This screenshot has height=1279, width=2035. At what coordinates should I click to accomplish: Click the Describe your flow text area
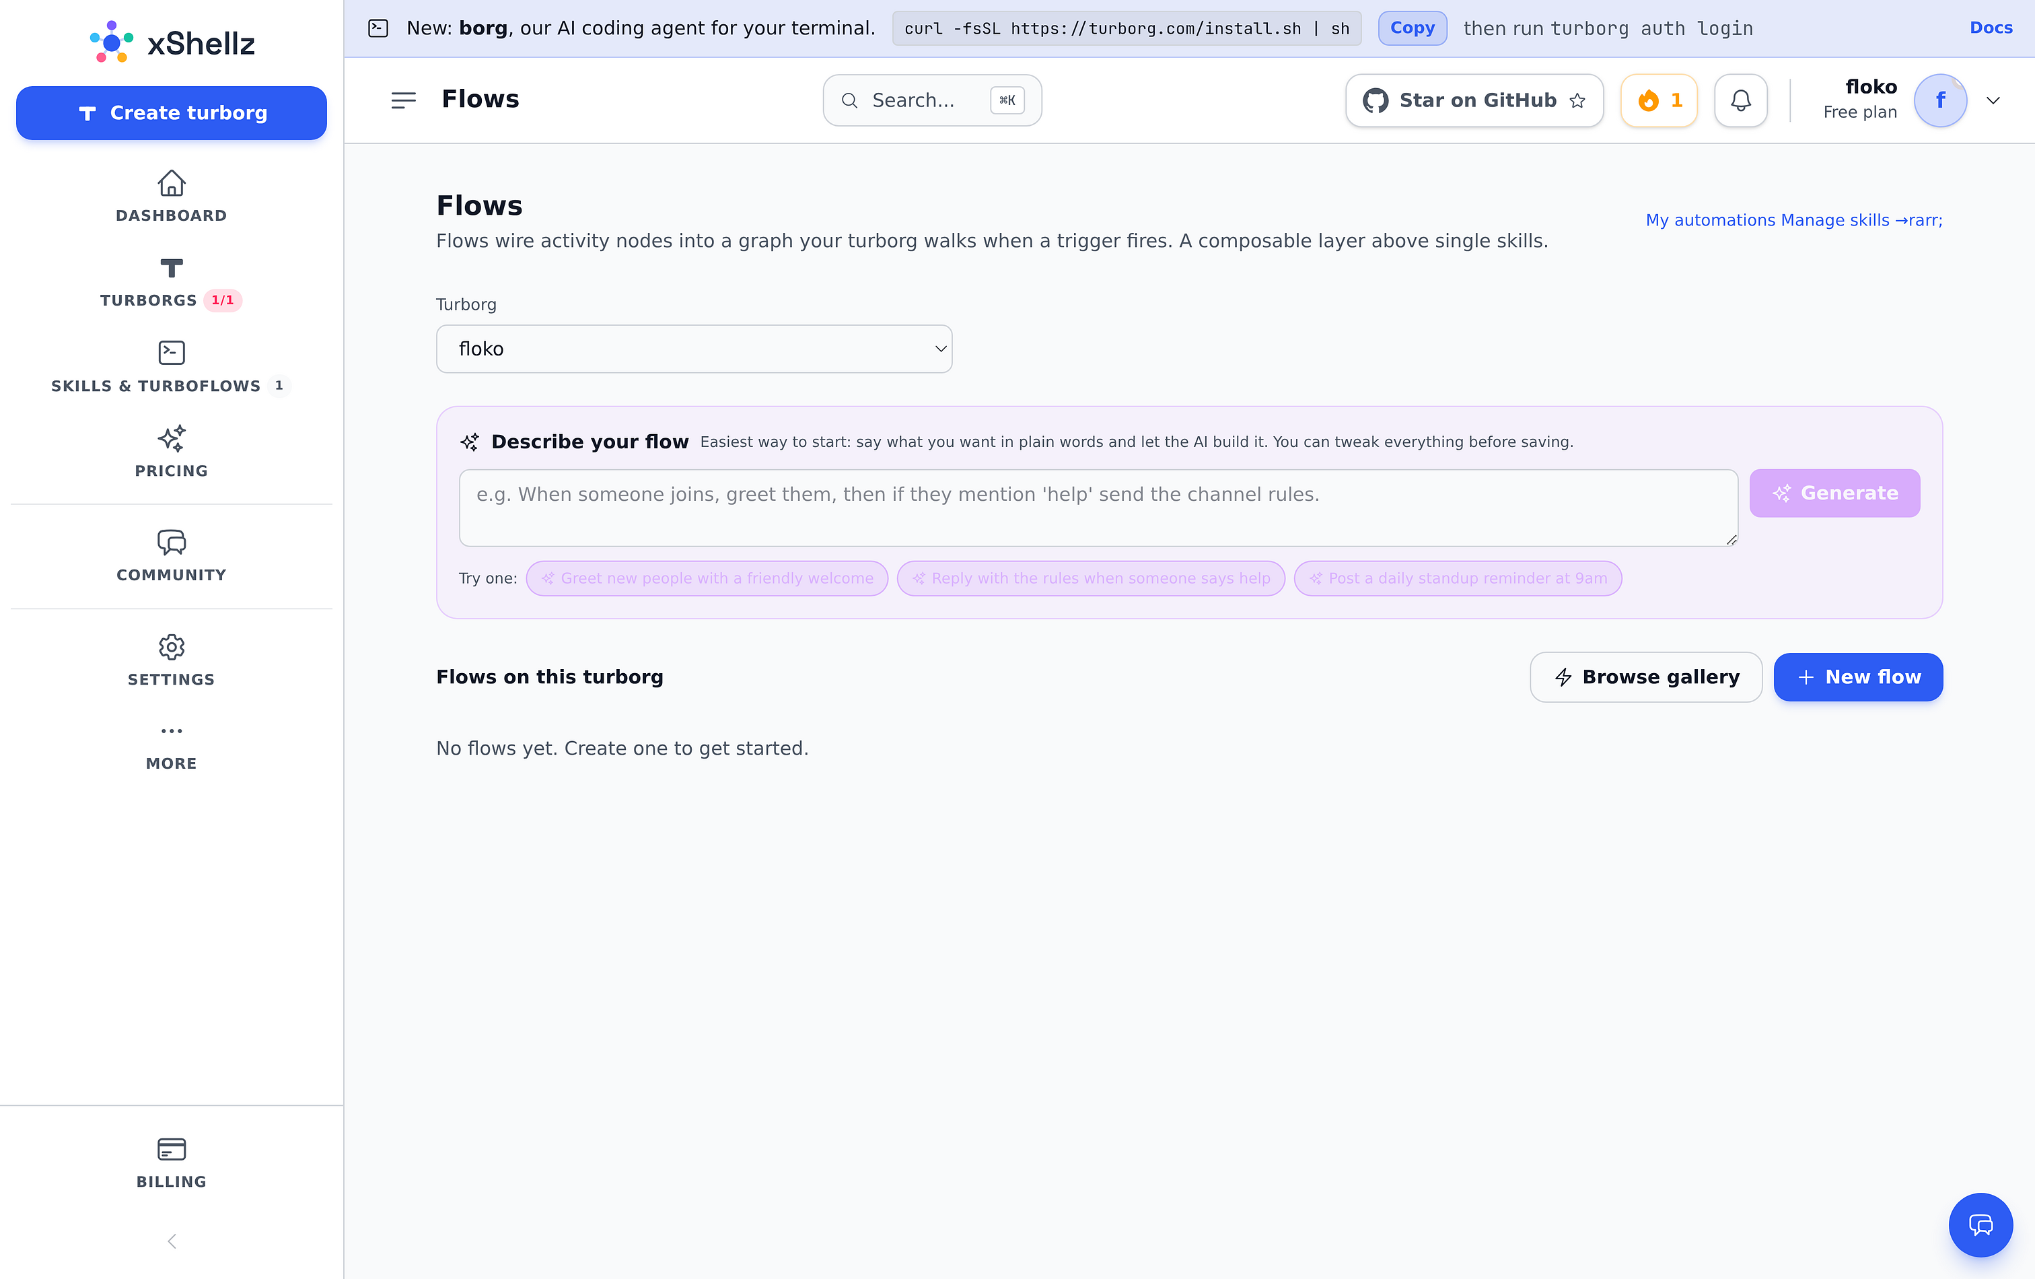point(1098,508)
